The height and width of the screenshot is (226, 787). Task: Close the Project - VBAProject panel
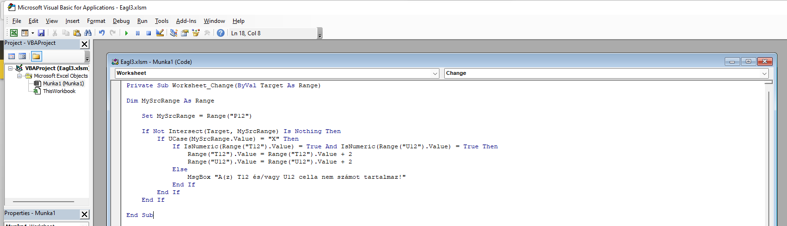click(x=84, y=44)
